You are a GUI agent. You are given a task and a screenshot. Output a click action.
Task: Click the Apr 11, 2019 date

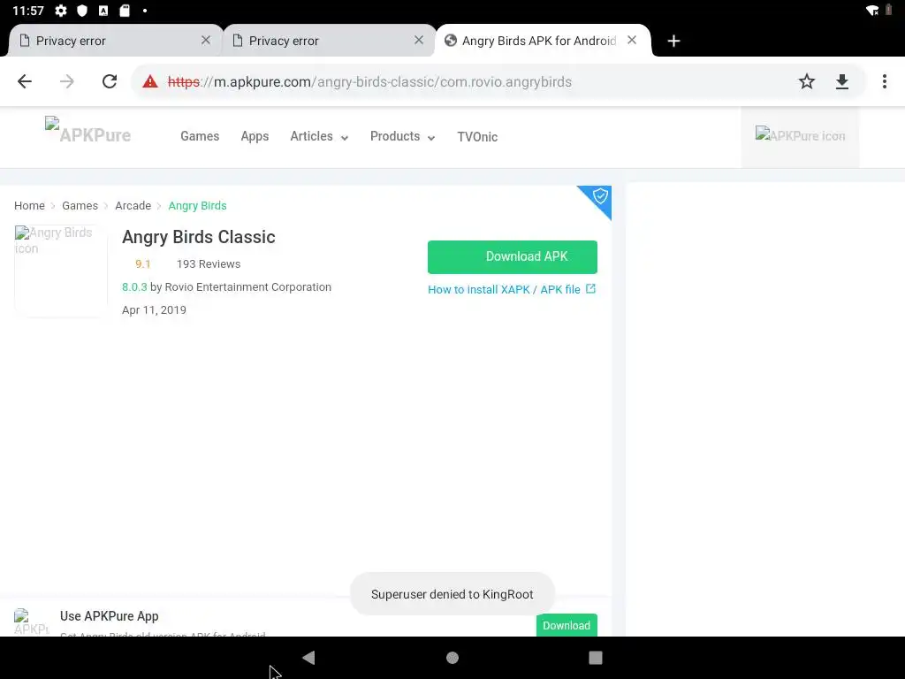[154, 310]
